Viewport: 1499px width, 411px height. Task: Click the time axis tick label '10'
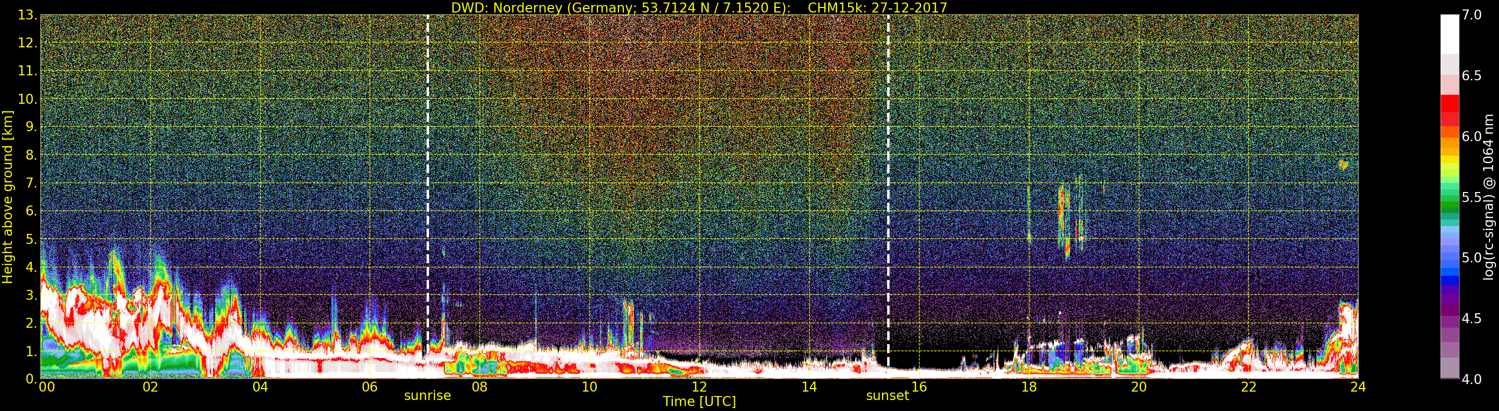589,387
